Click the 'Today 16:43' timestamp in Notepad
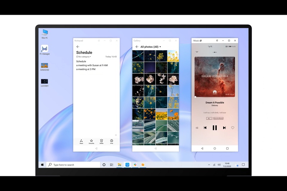The width and height of the screenshot is (287, 191). [x=111, y=57]
